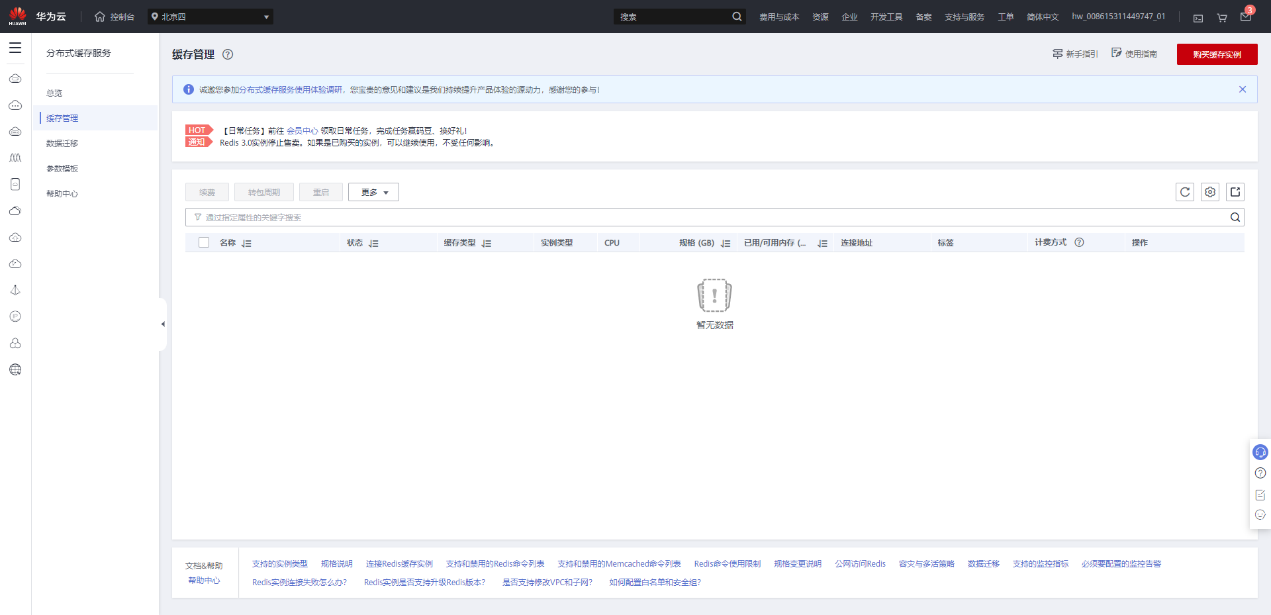Open the footer 帮助中心 link

click(204, 581)
